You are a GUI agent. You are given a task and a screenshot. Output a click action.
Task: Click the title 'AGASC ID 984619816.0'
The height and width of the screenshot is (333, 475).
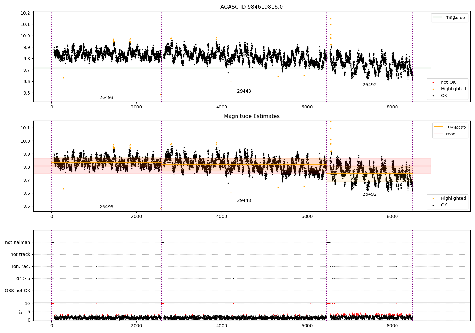click(251, 7)
